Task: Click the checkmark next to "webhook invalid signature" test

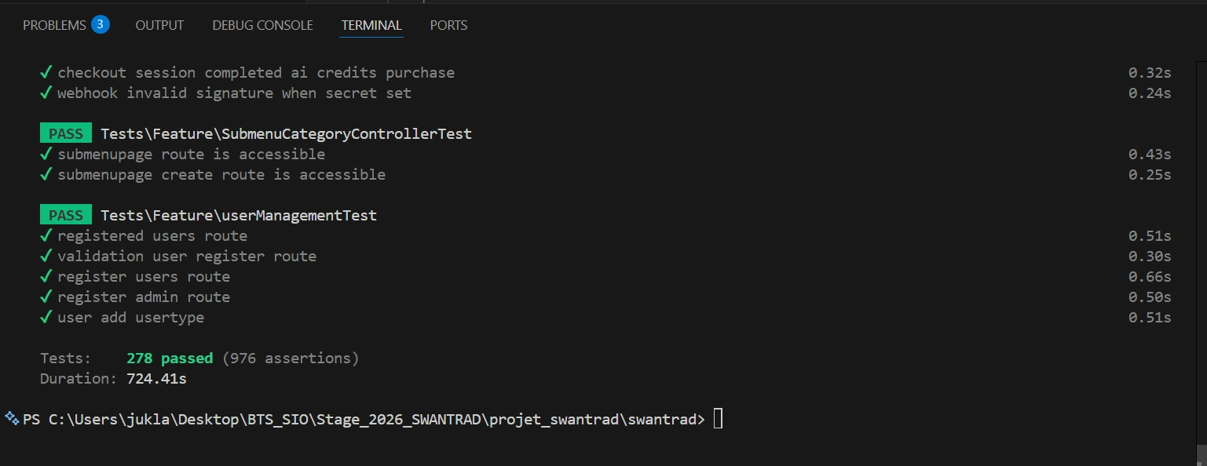Action: point(46,93)
